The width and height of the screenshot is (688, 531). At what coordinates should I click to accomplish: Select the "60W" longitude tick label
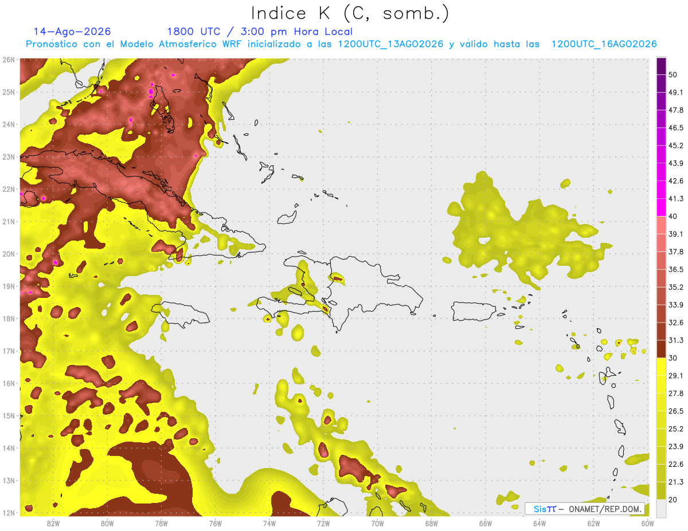click(x=648, y=523)
